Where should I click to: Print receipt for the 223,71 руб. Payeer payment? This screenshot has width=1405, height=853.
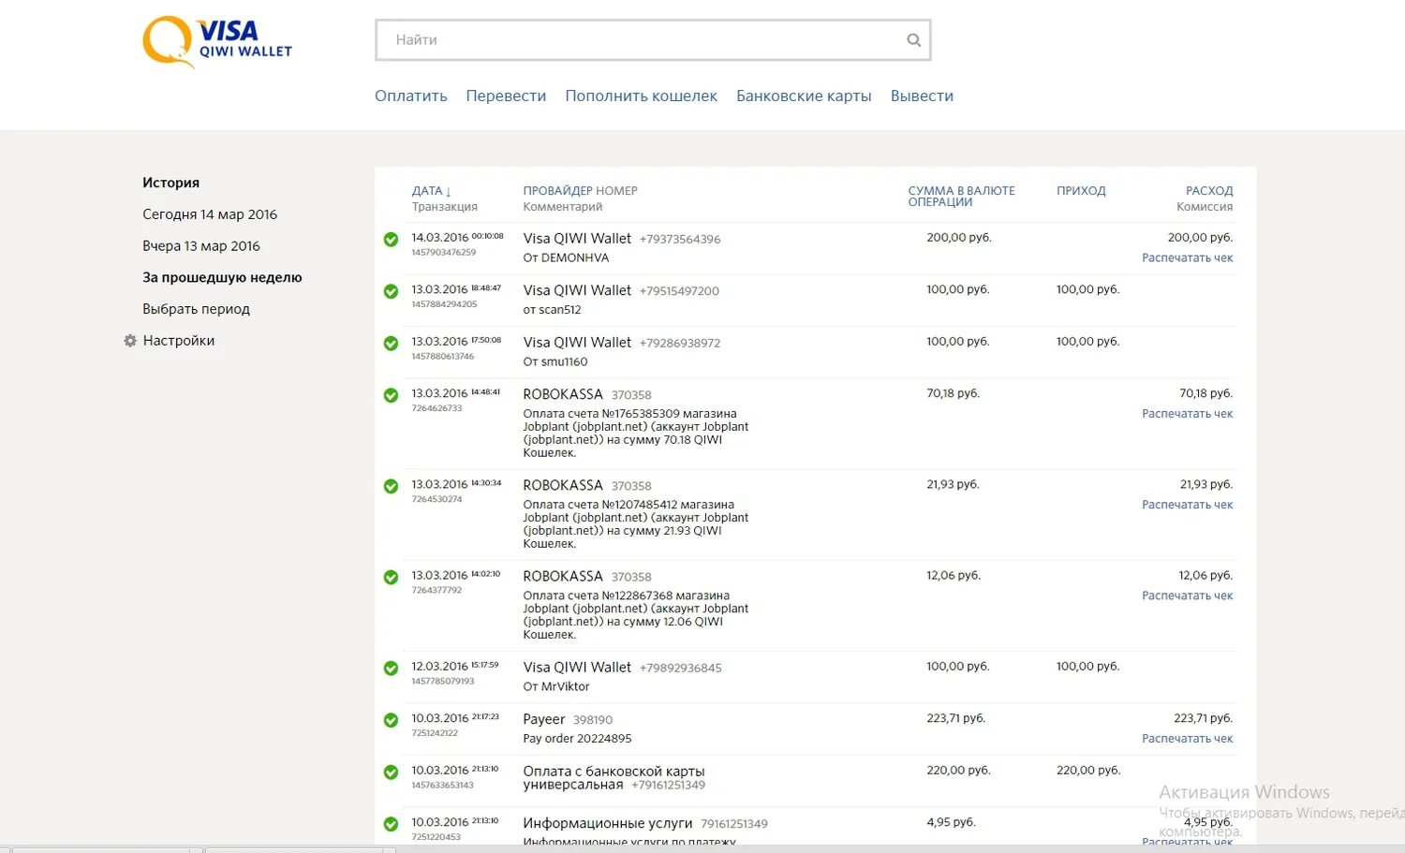pos(1187,739)
